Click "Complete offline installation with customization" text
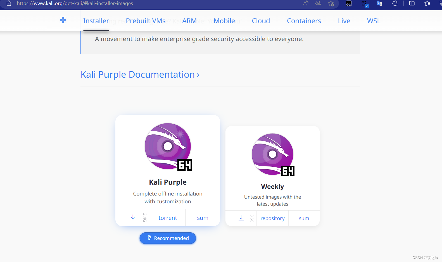This screenshot has width=442, height=262. [x=168, y=197]
